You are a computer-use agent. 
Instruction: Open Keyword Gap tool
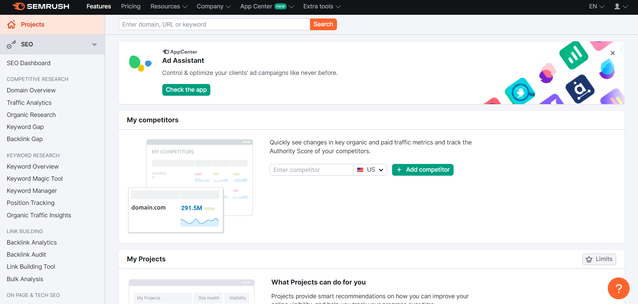coord(25,127)
